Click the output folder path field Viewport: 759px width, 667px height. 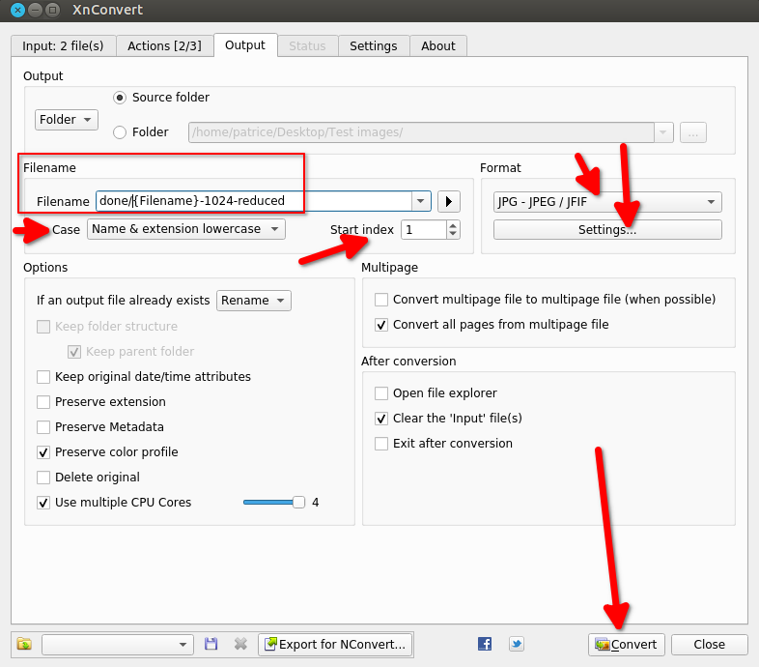422,132
